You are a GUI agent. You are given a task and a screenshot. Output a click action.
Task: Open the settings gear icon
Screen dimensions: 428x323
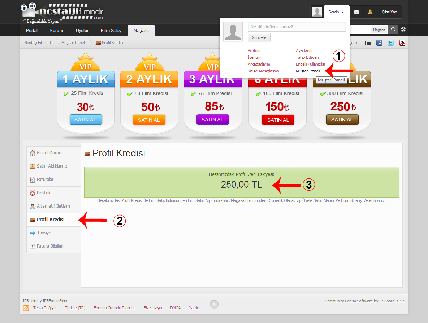tap(403, 30)
